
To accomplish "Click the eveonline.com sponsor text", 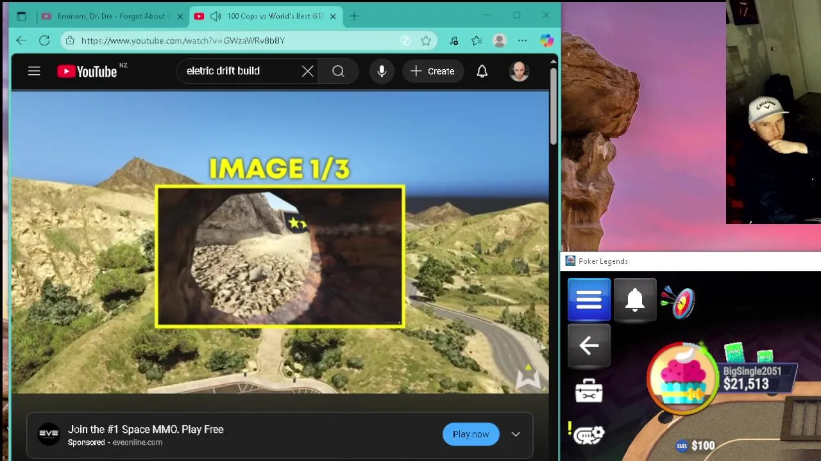I will point(137,442).
